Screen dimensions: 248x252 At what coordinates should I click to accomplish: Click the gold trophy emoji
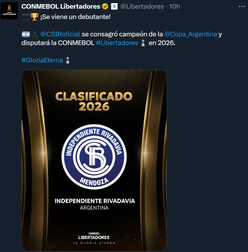coord(34,17)
